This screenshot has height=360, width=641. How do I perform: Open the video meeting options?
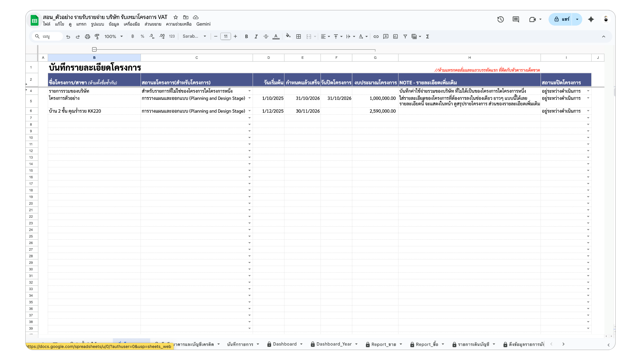[x=535, y=19]
